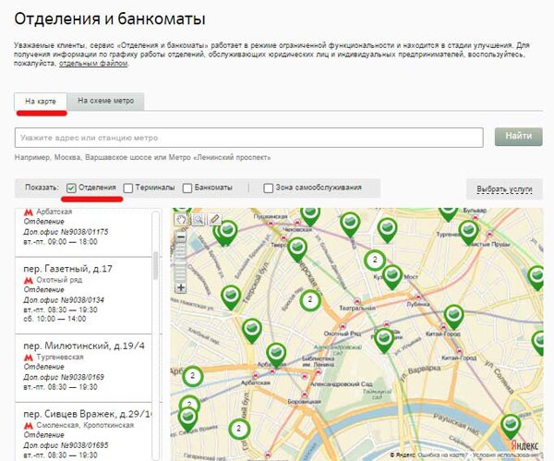Click metro icon beside Охотный ряд in list
This screenshot has height=461, width=554.
click(29, 280)
